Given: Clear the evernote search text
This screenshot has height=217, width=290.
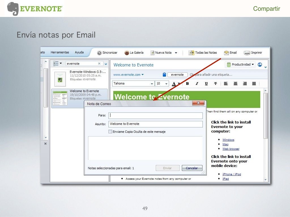Looking at the screenshot, I should click(x=99, y=64).
